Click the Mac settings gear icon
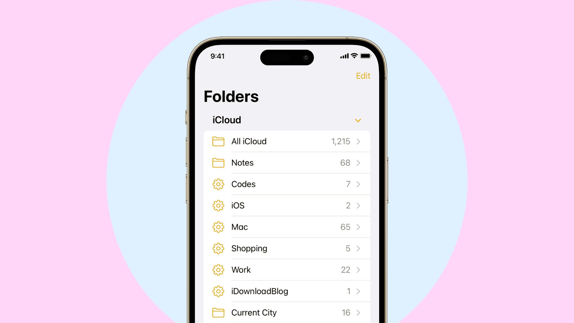574x323 pixels. [219, 227]
